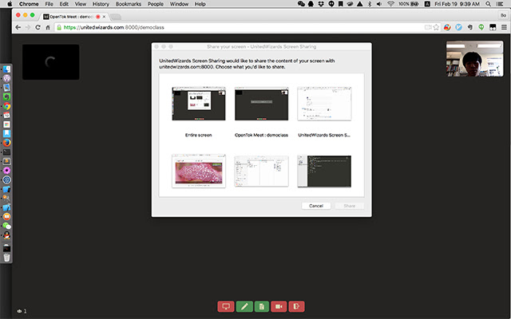511x319 pixels.
Task: Open Google Chrome from the Dock
Action: click(x=6, y=106)
